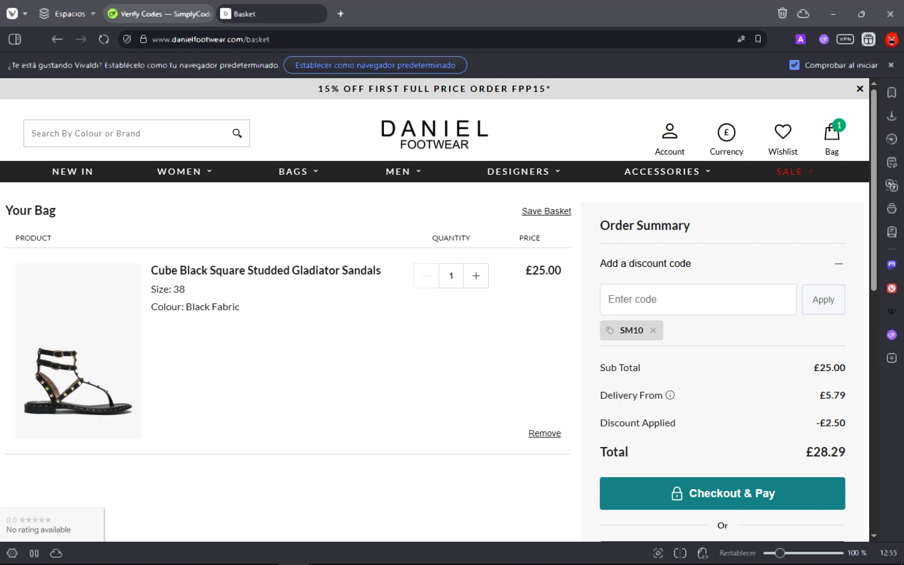Uncheck the Comprobar al iniciar checkbox
The image size is (904, 565).
[794, 65]
